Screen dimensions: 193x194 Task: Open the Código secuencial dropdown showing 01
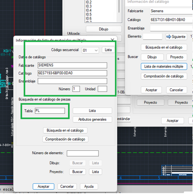click(90, 50)
